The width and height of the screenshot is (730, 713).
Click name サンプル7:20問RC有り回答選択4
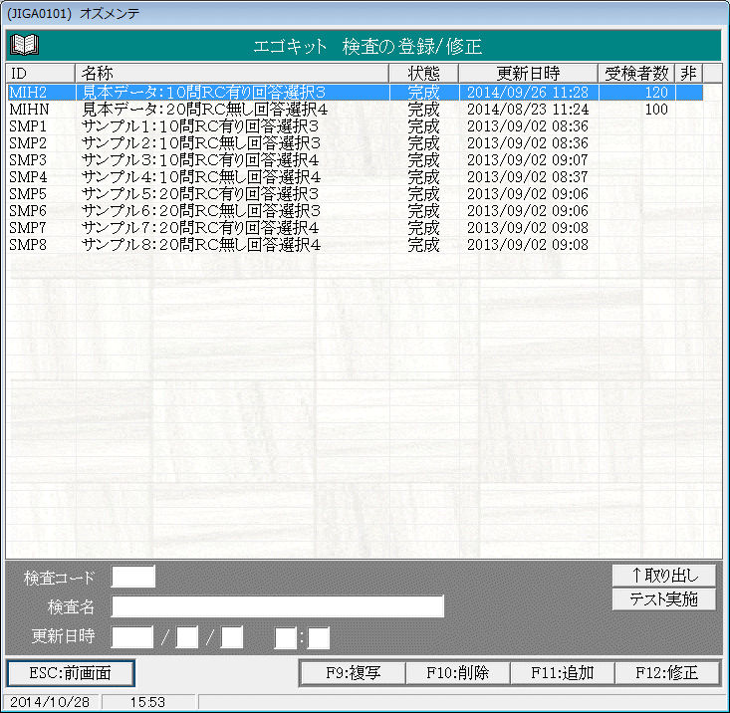[200, 228]
